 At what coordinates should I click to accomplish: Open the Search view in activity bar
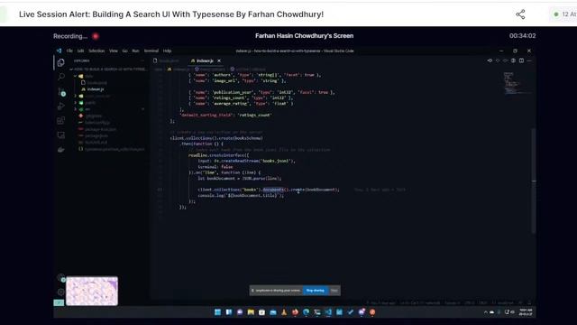(61, 77)
